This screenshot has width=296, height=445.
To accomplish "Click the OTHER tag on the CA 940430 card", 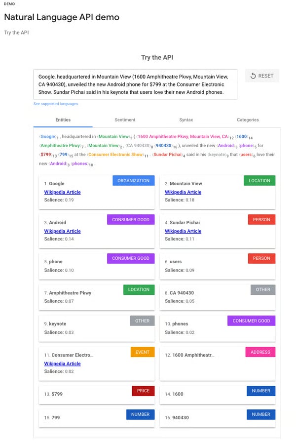I will [263, 289].
